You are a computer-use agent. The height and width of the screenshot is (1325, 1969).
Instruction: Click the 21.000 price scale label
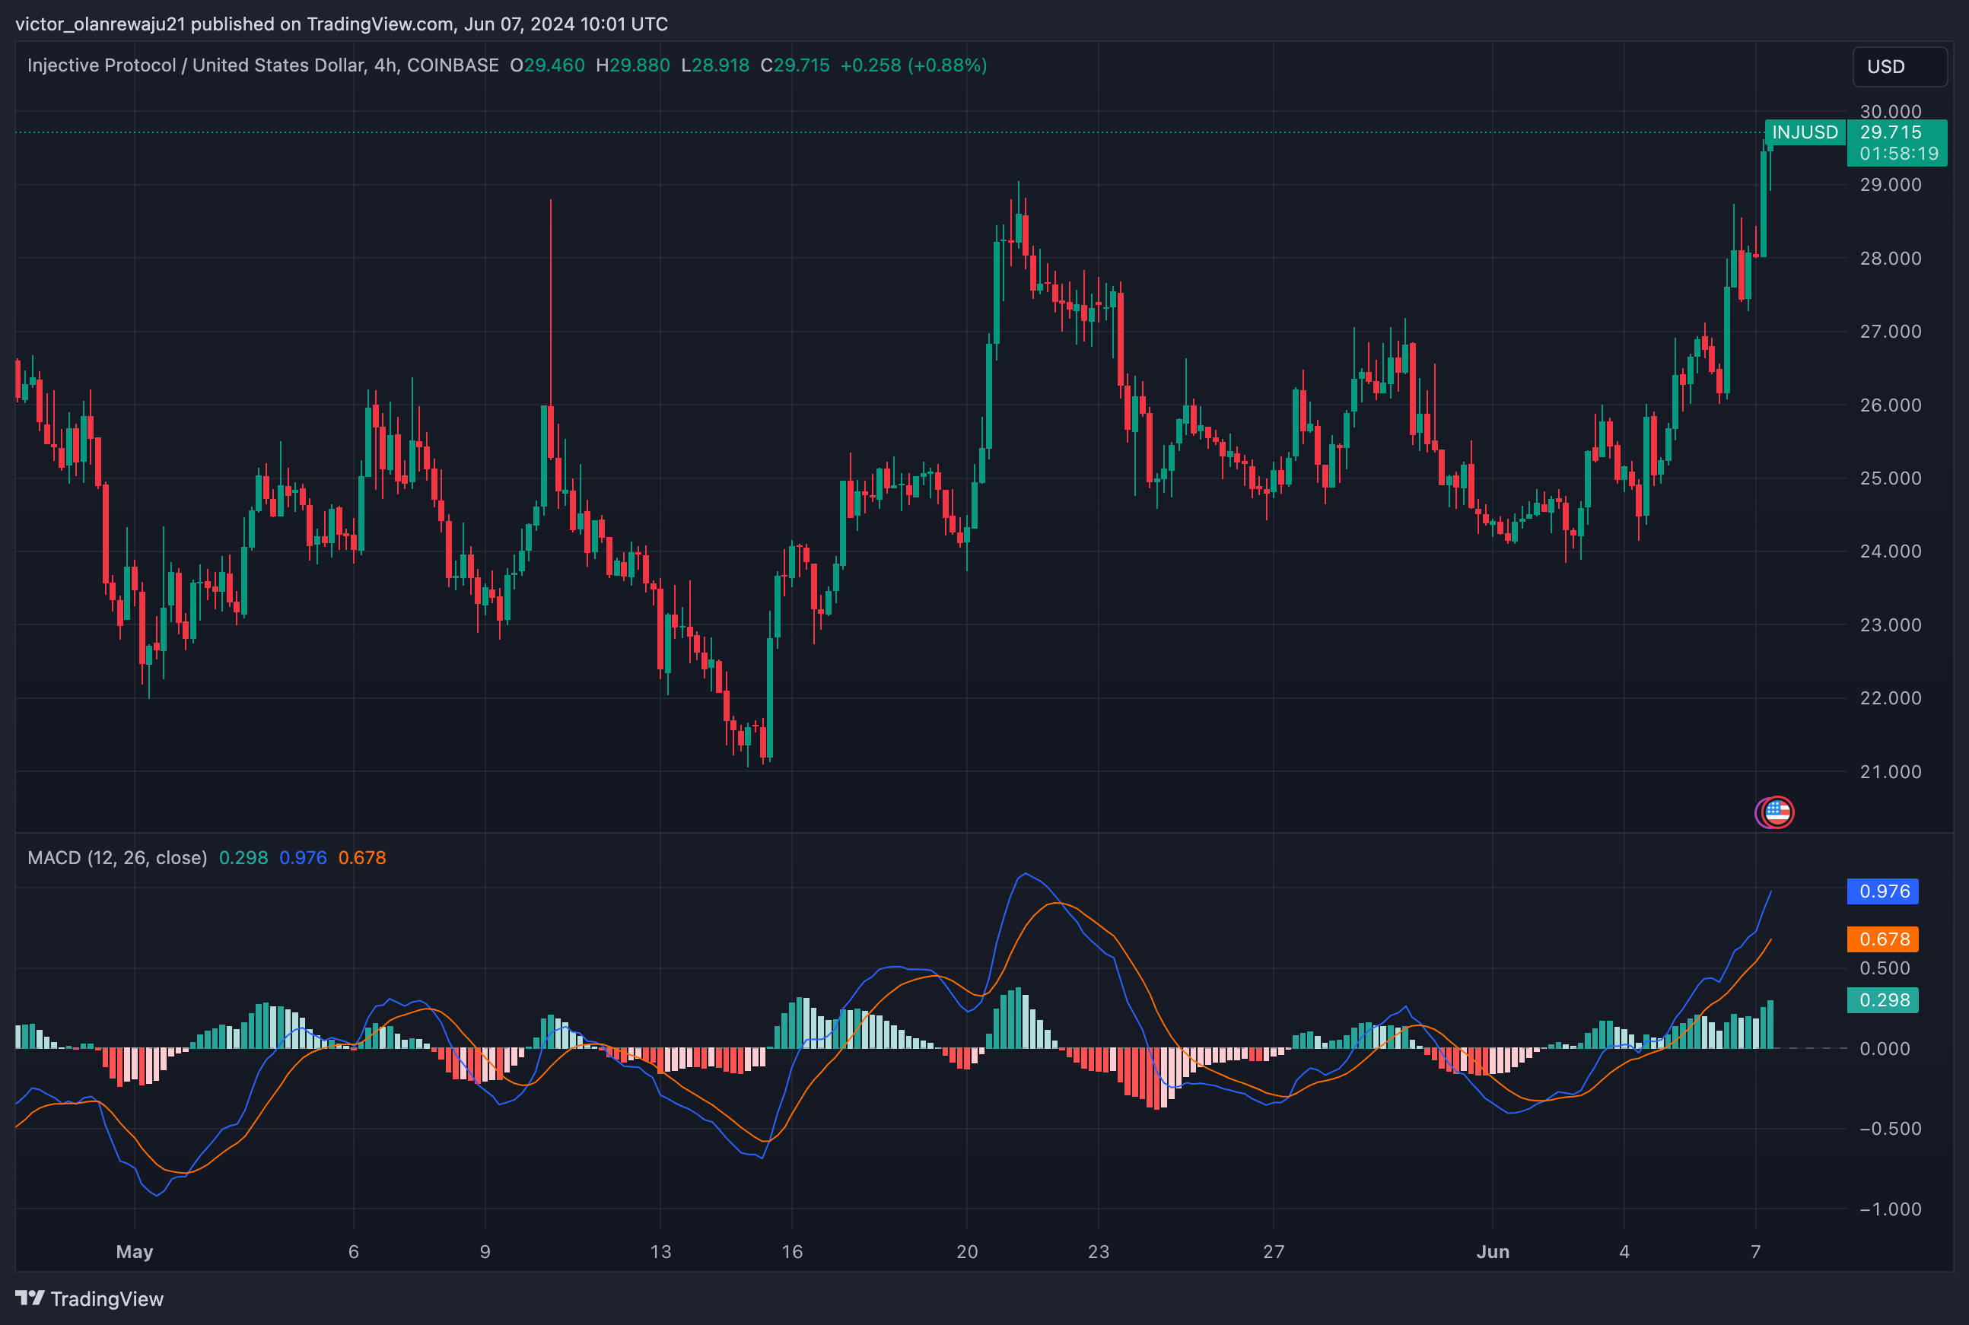[x=1890, y=771]
